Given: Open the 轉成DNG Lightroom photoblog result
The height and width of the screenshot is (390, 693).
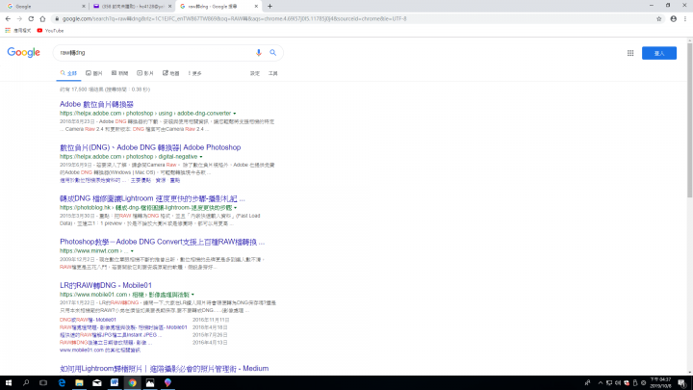Looking at the screenshot, I should tap(152, 198).
